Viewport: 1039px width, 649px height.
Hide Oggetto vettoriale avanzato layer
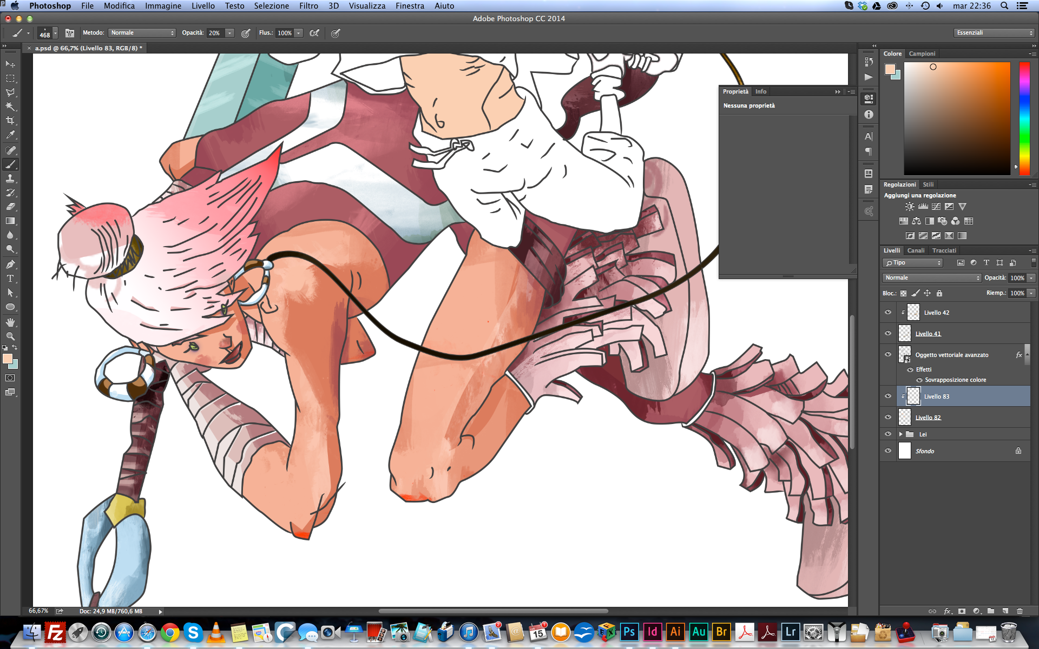tap(888, 355)
